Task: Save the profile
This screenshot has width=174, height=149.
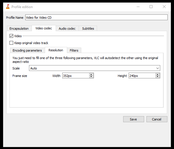Action: (134, 119)
